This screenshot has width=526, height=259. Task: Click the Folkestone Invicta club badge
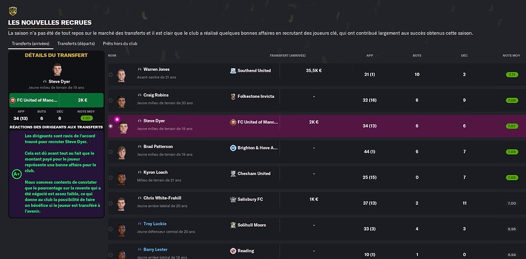coord(233,97)
